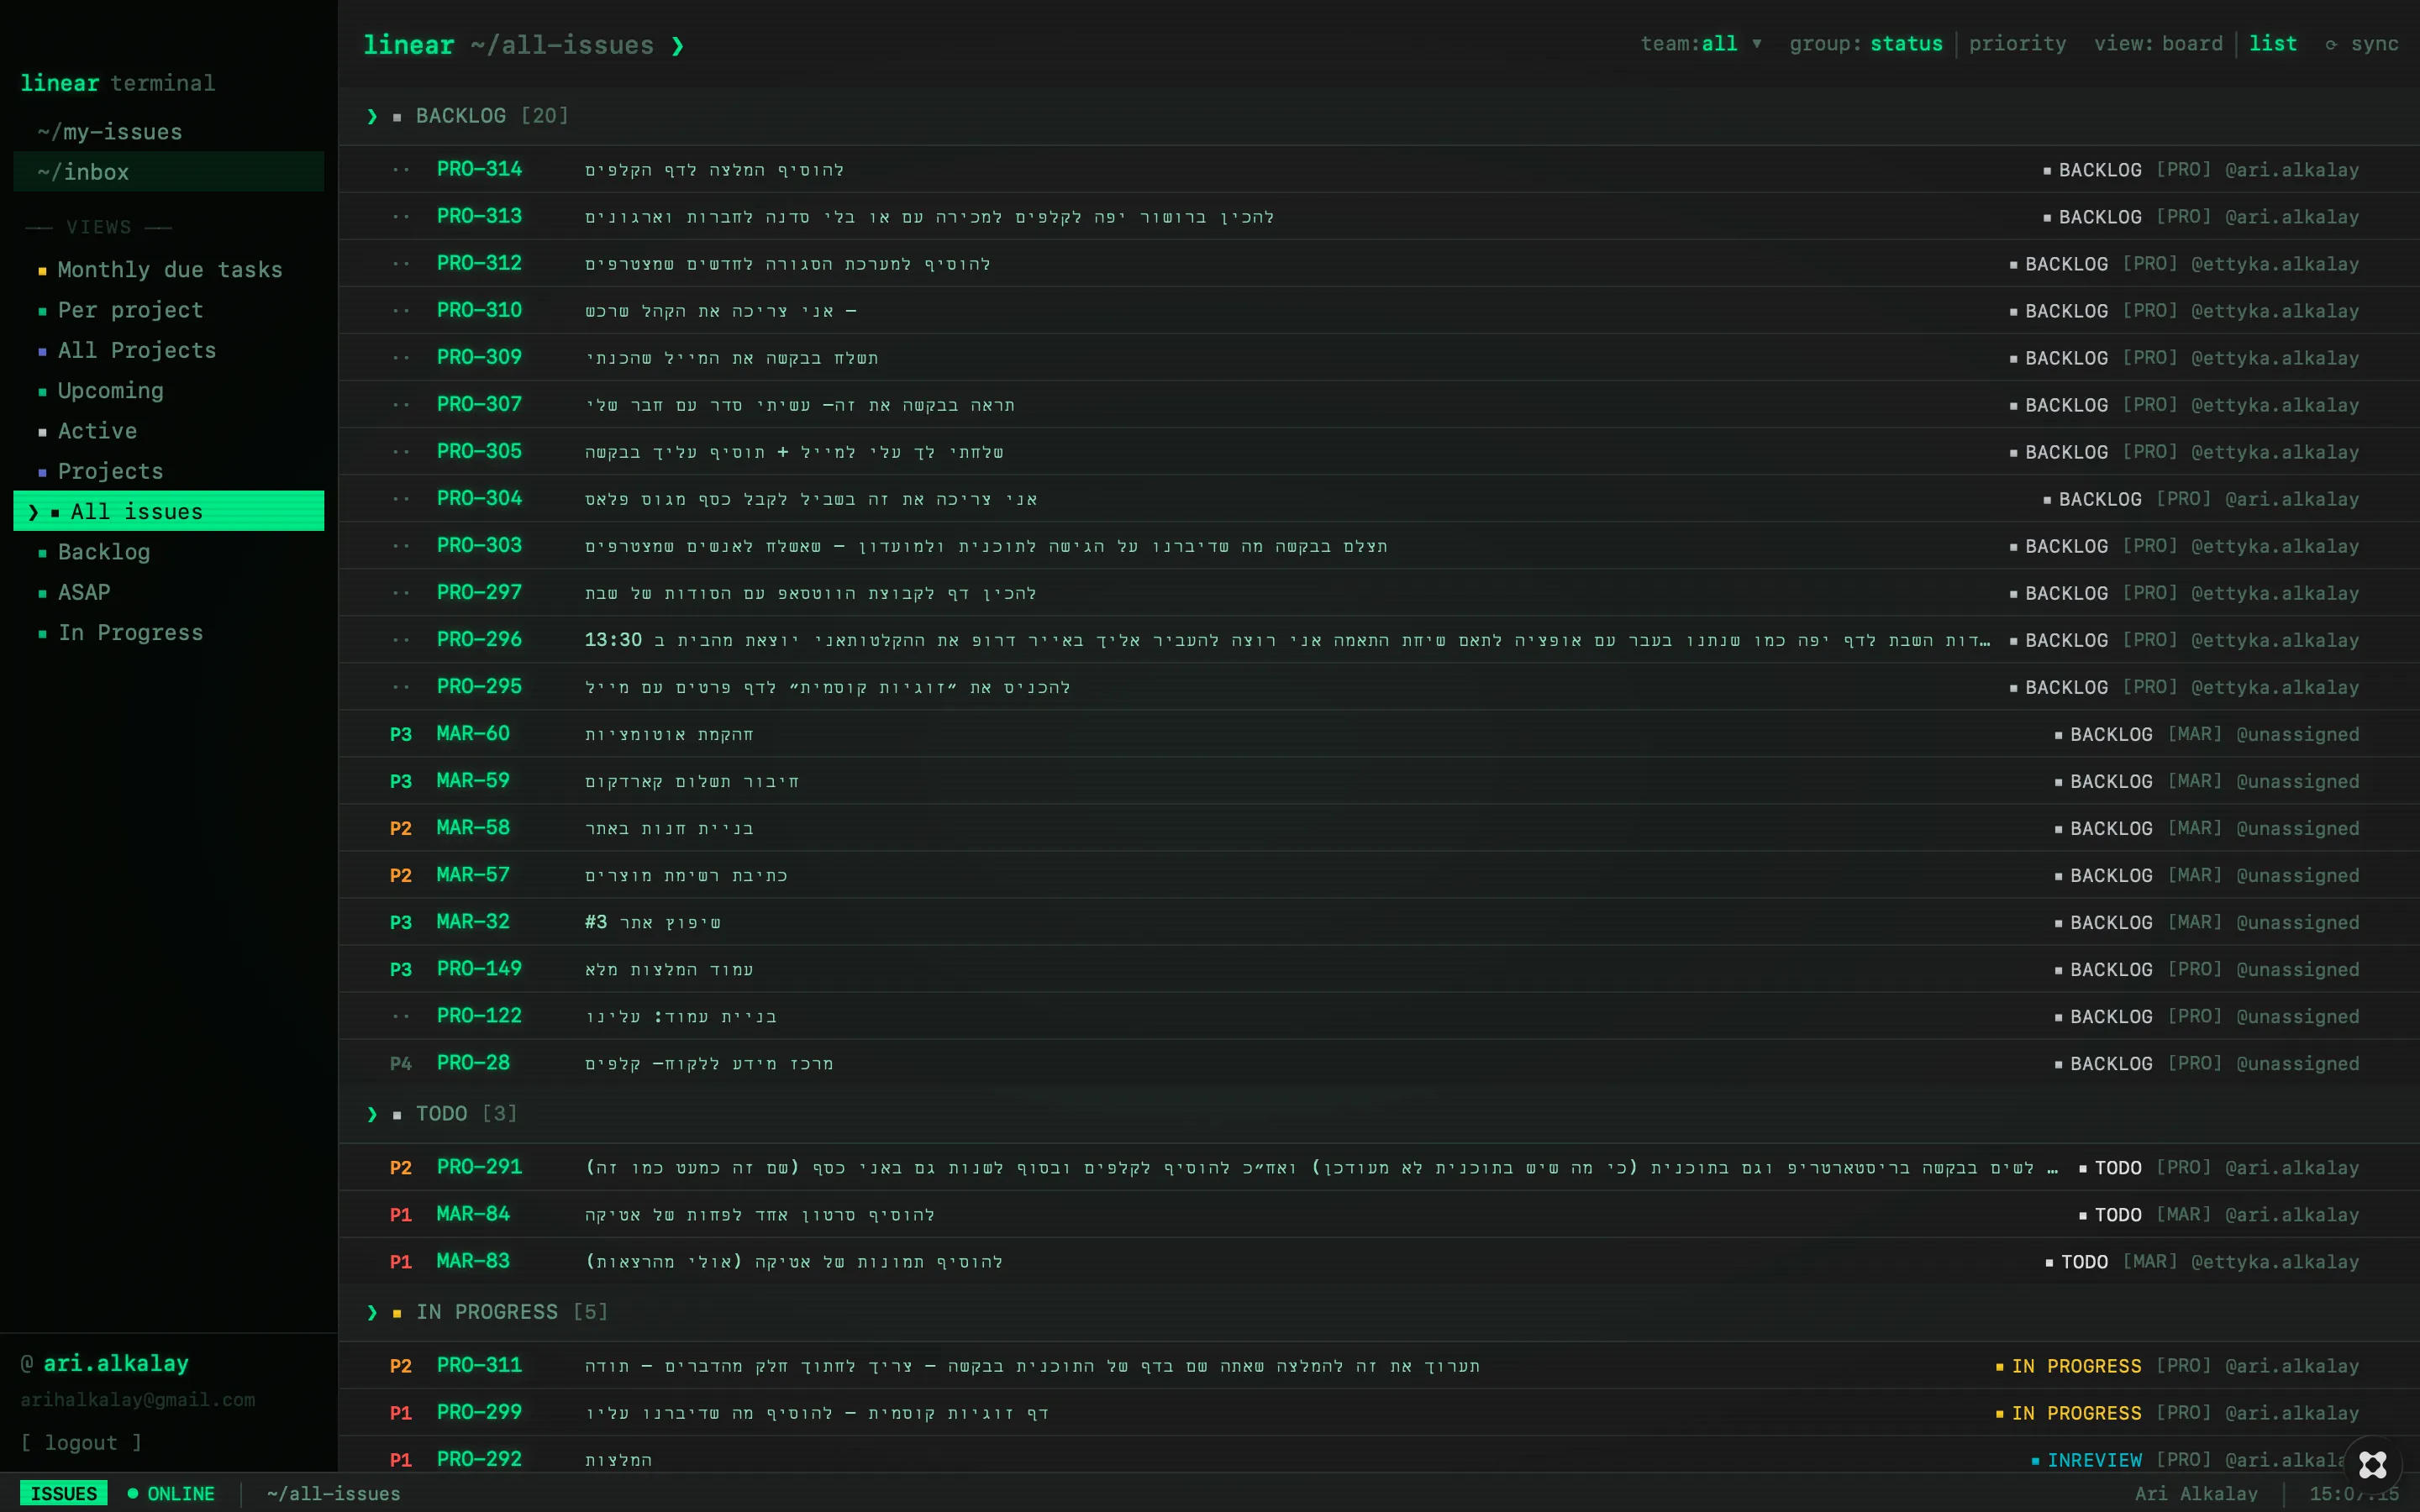Click the green ONLINE status dot

click(132, 1493)
